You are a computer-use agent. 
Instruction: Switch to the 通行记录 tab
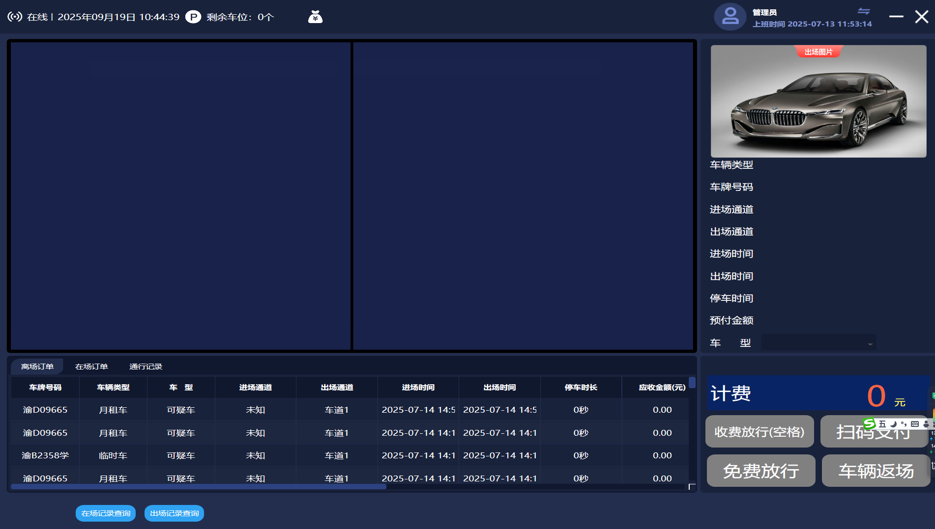click(146, 367)
